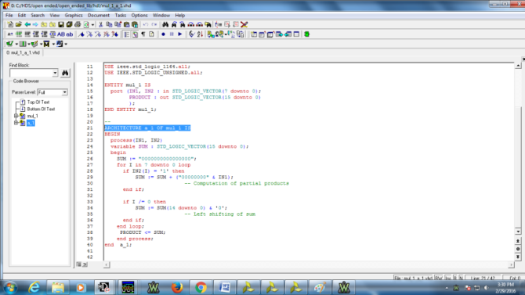Screen dimensions: 525x295
Task: Click the Cut scissors icon
Action: click(x=100, y=24)
